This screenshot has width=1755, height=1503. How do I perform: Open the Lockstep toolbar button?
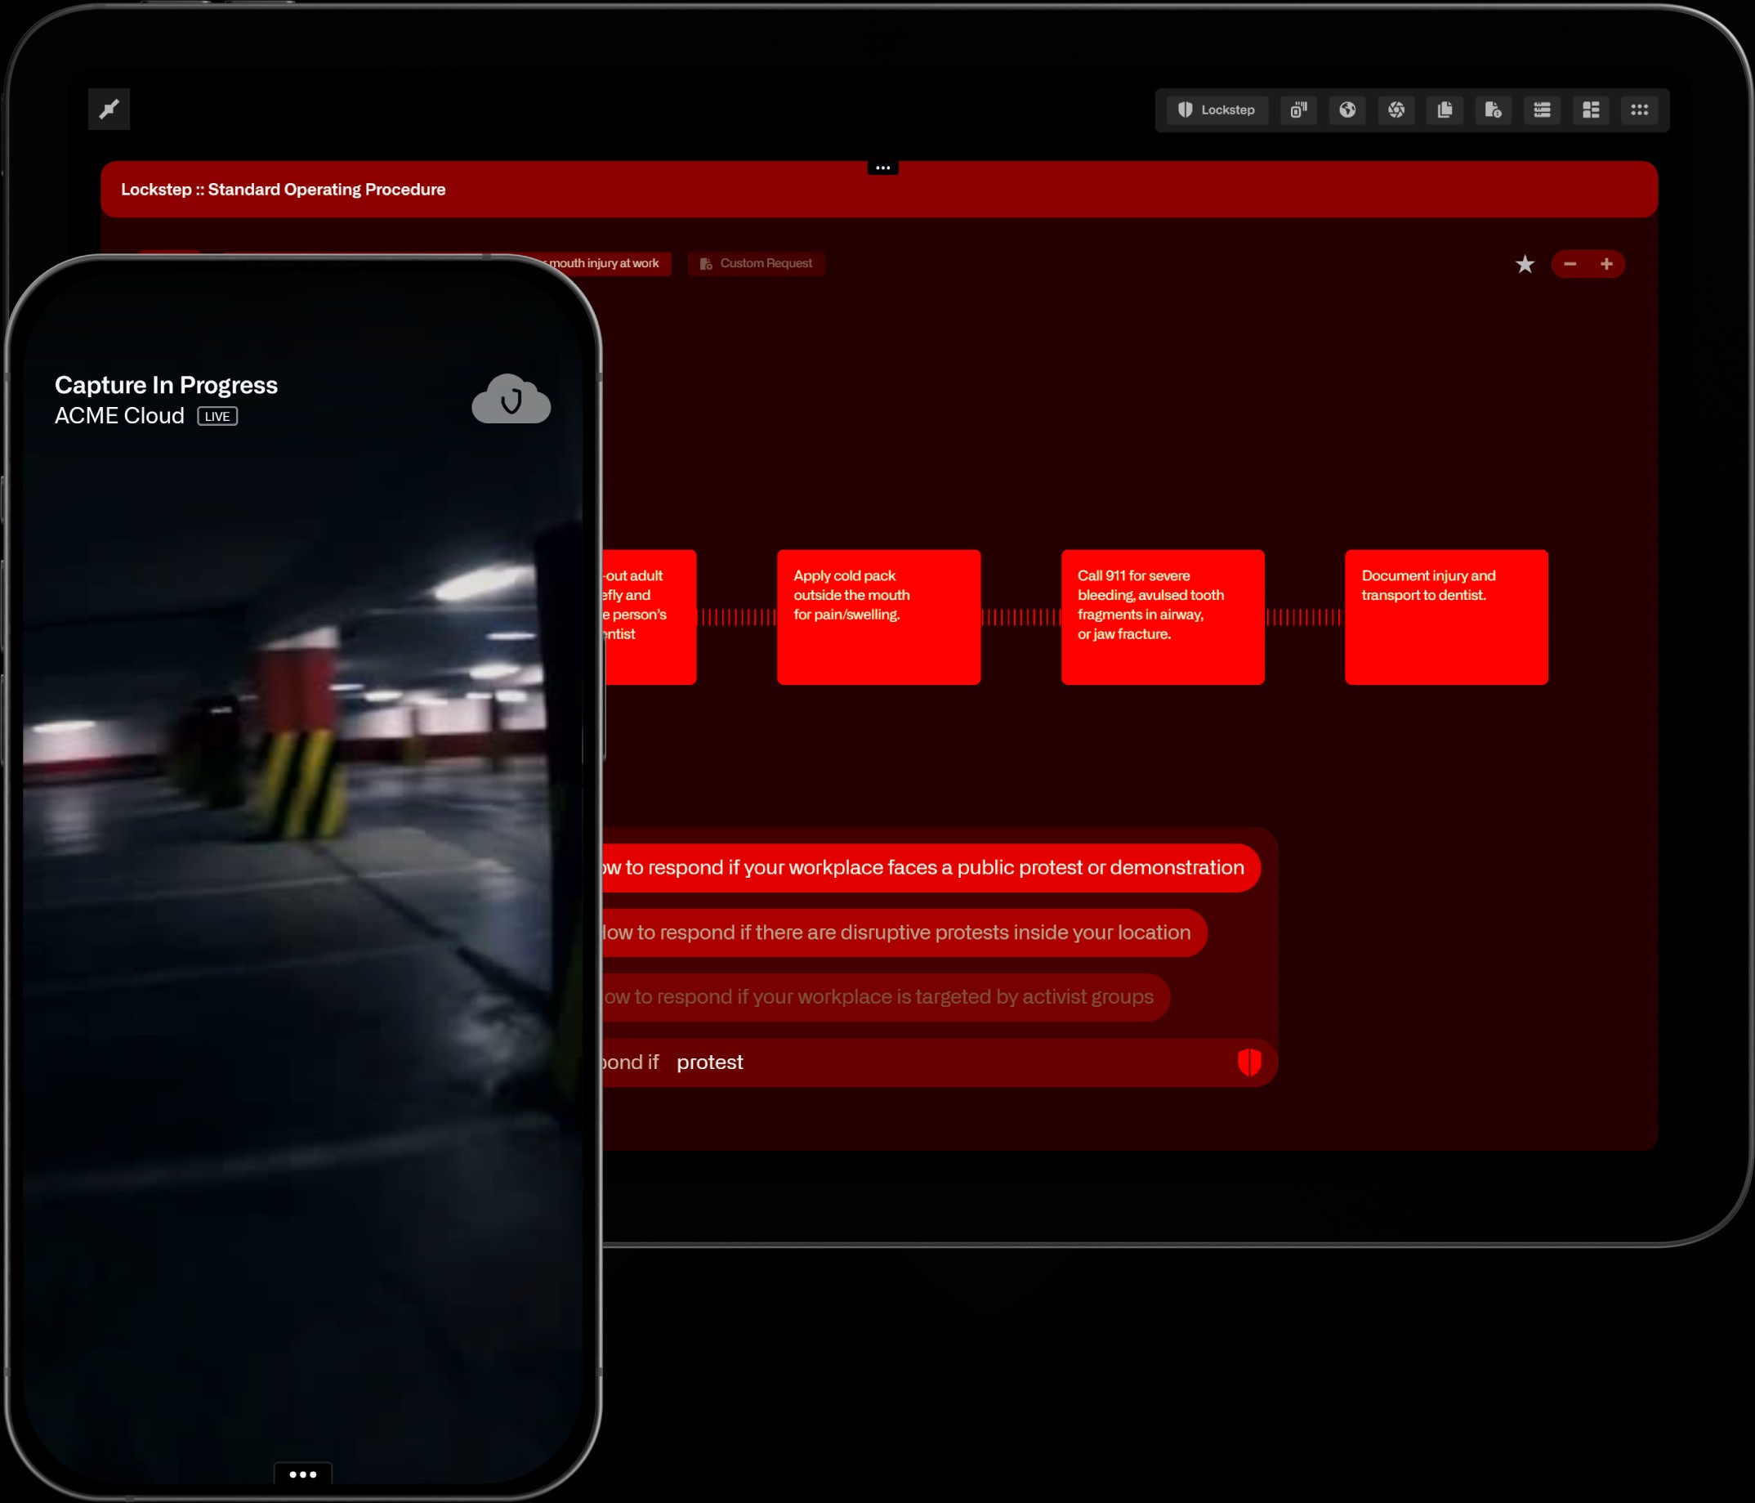coord(1217,110)
